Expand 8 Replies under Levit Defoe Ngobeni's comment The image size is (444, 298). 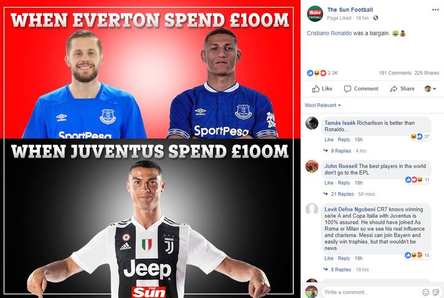pyautogui.click(x=341, y=270)
